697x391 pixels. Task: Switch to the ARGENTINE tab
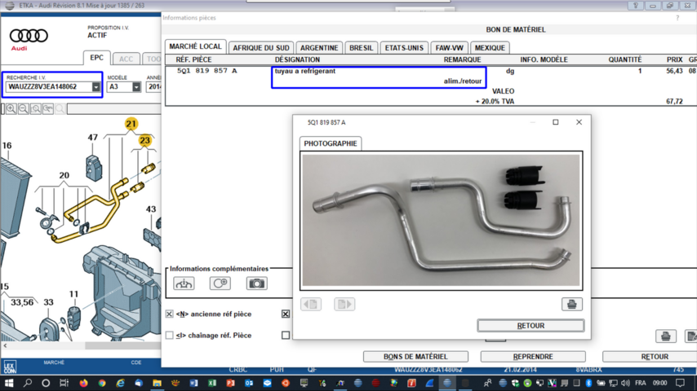[x=319, y=47]
